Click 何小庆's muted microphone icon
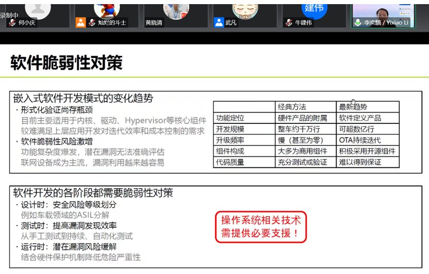 click(12, 23)
